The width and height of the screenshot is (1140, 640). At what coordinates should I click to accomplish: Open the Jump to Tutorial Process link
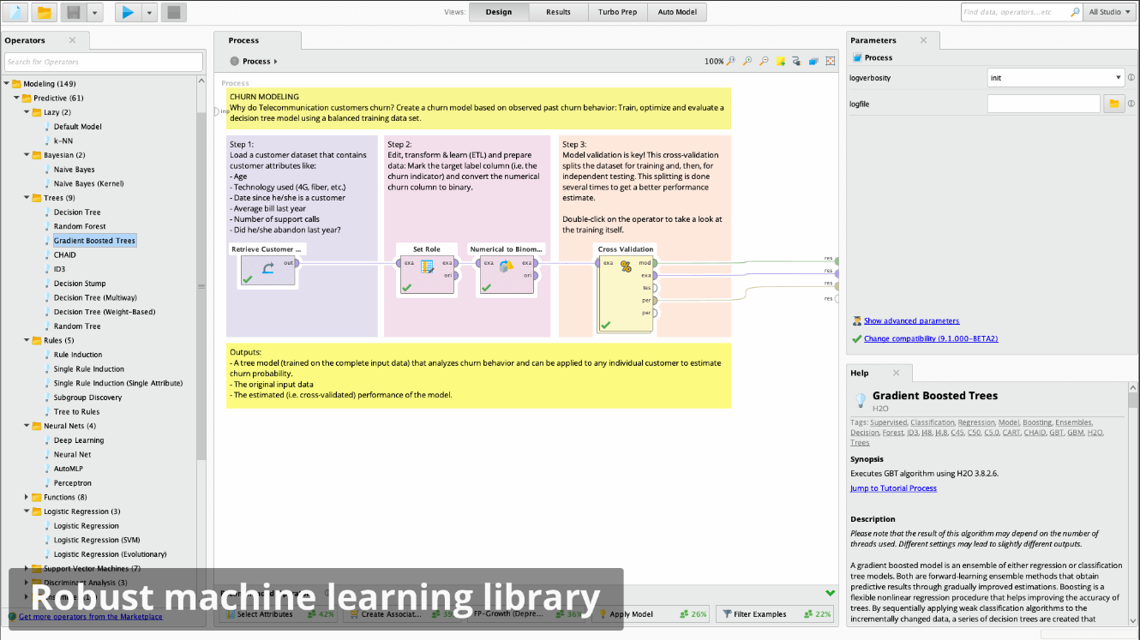(893, 488)
